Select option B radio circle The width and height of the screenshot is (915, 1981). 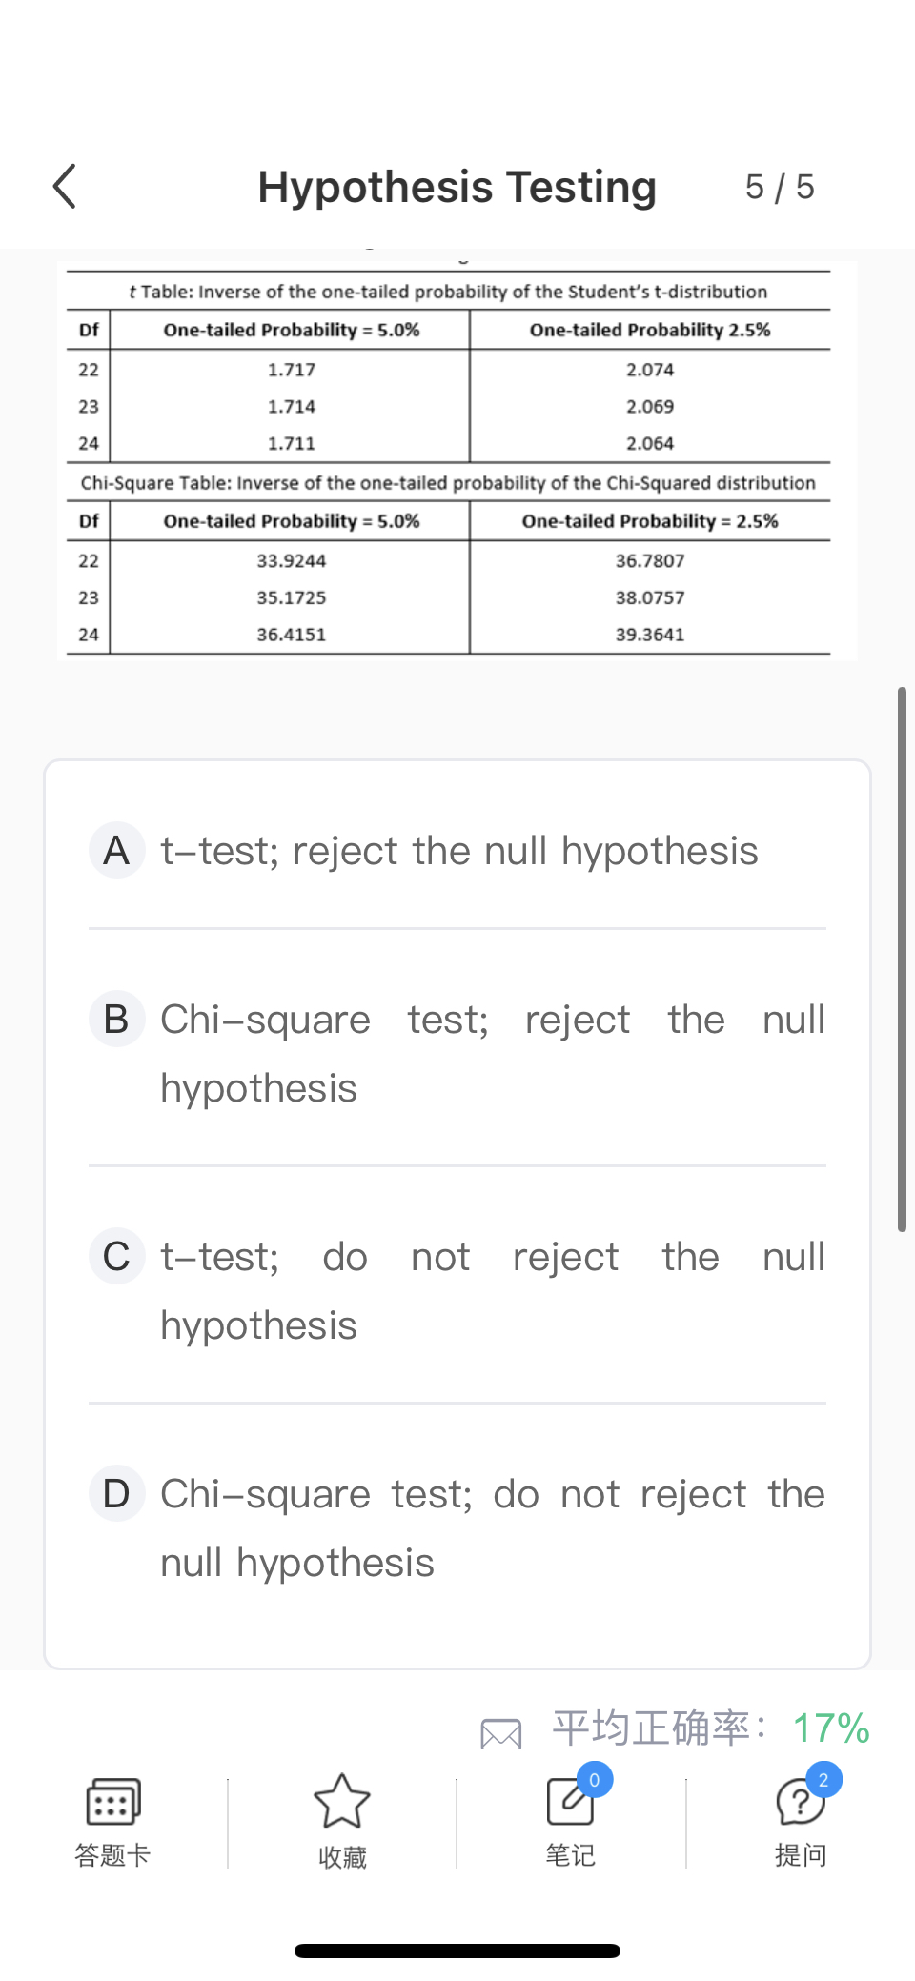116,1019
